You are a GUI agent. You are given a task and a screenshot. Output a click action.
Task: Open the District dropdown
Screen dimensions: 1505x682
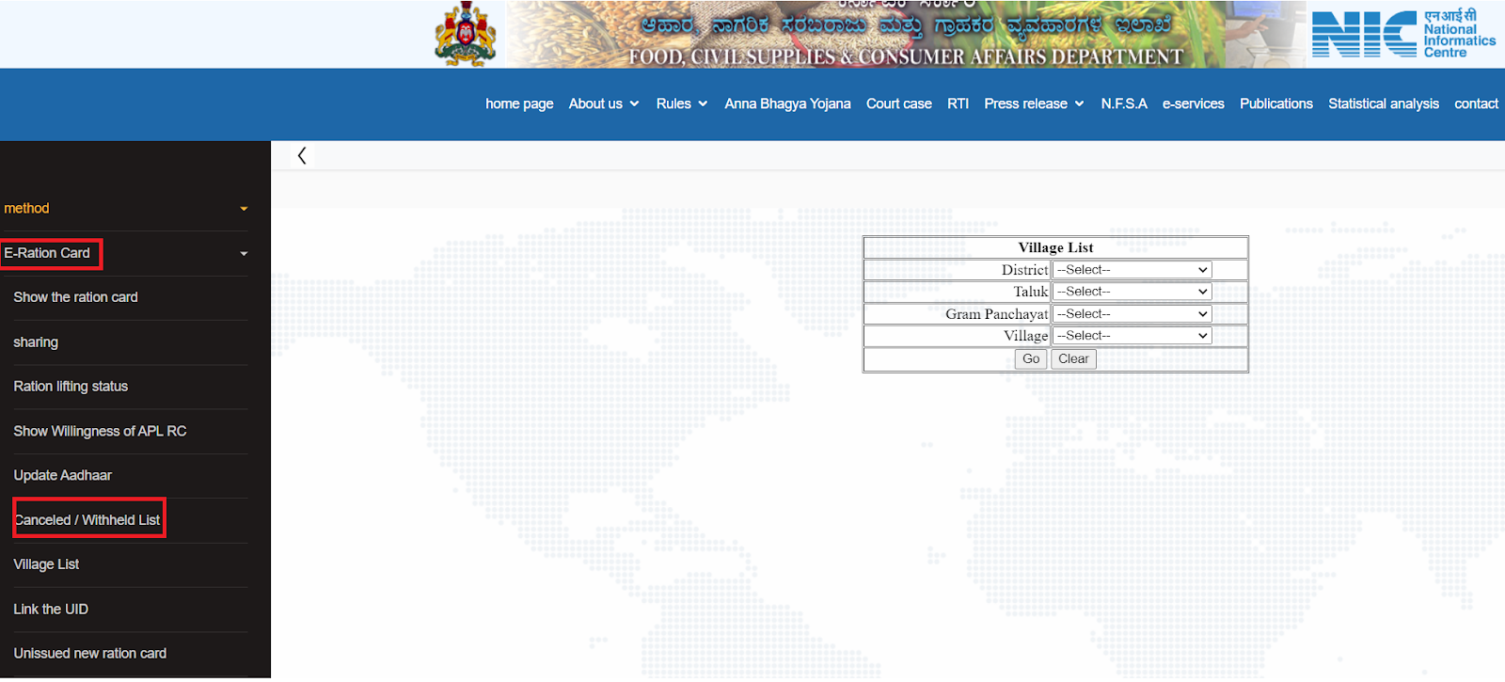[x=1132, y=270]
